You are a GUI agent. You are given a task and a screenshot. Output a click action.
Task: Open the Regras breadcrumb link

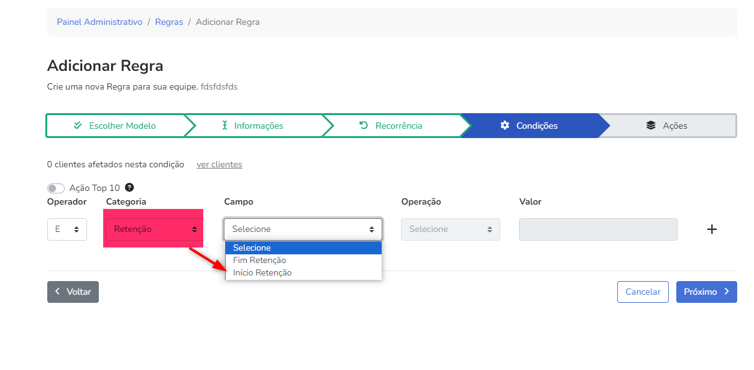[169, 22]
